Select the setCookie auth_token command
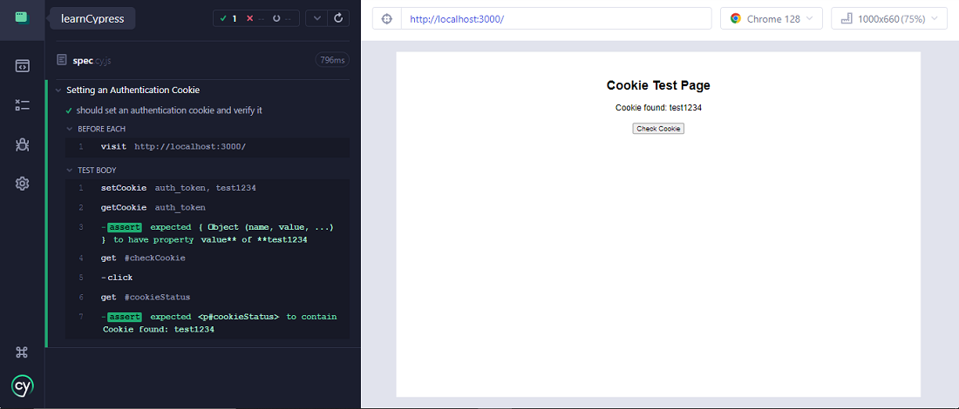This screenshot has width=959, height=409. click(x=207, y=188)
